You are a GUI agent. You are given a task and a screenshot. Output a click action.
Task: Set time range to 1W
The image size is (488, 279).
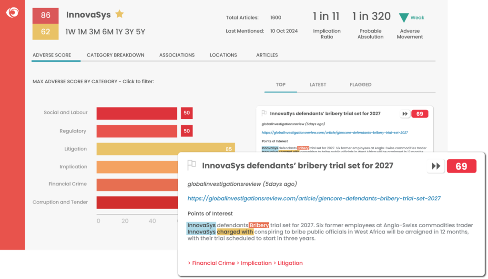tap(71, 32)
